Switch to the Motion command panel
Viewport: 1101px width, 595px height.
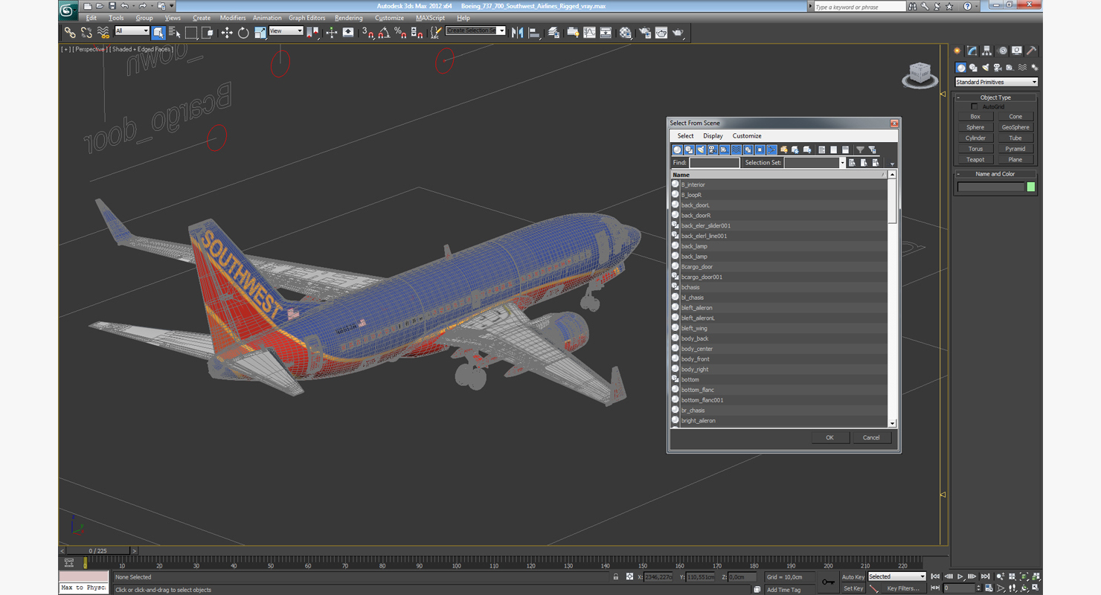pos(1002,51)
